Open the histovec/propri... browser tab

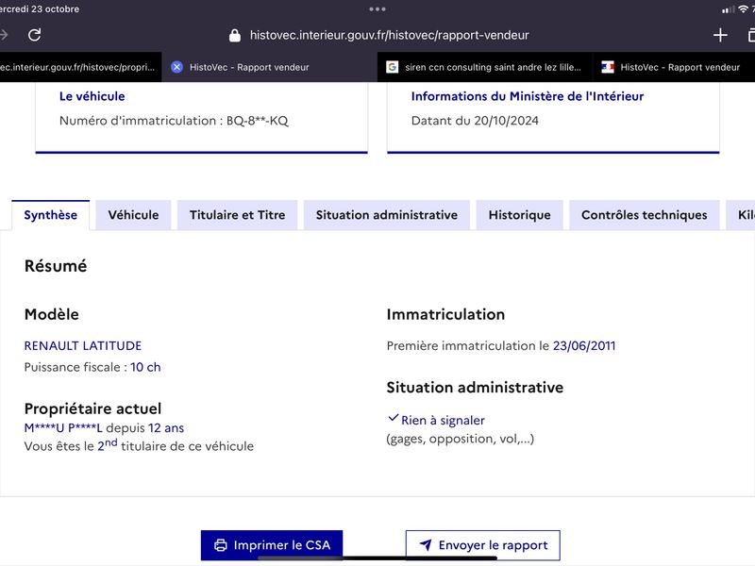[x=80, y=67]
